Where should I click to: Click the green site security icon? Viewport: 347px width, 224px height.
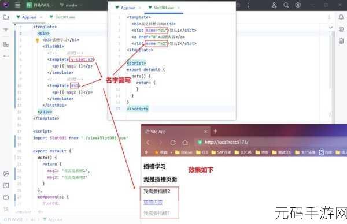tap(200, 143)
